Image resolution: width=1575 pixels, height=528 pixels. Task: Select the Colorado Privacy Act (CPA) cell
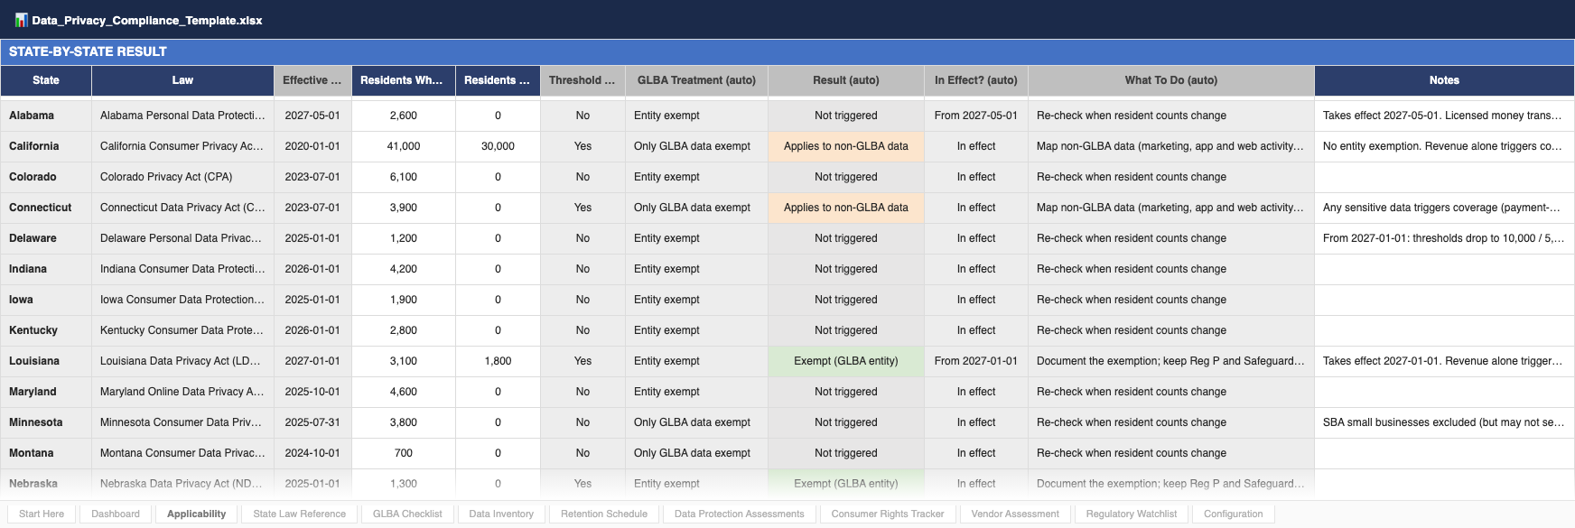[182, 177]
